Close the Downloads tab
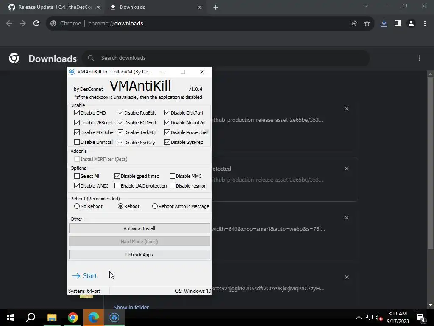Viewport: 434px width, 326px height. pos(200,7)
